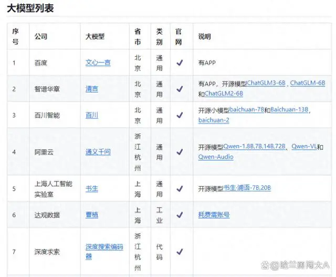Open the ChatGLM3-6B open-source link
The image size is (336, 277).
tap(266, 84)
